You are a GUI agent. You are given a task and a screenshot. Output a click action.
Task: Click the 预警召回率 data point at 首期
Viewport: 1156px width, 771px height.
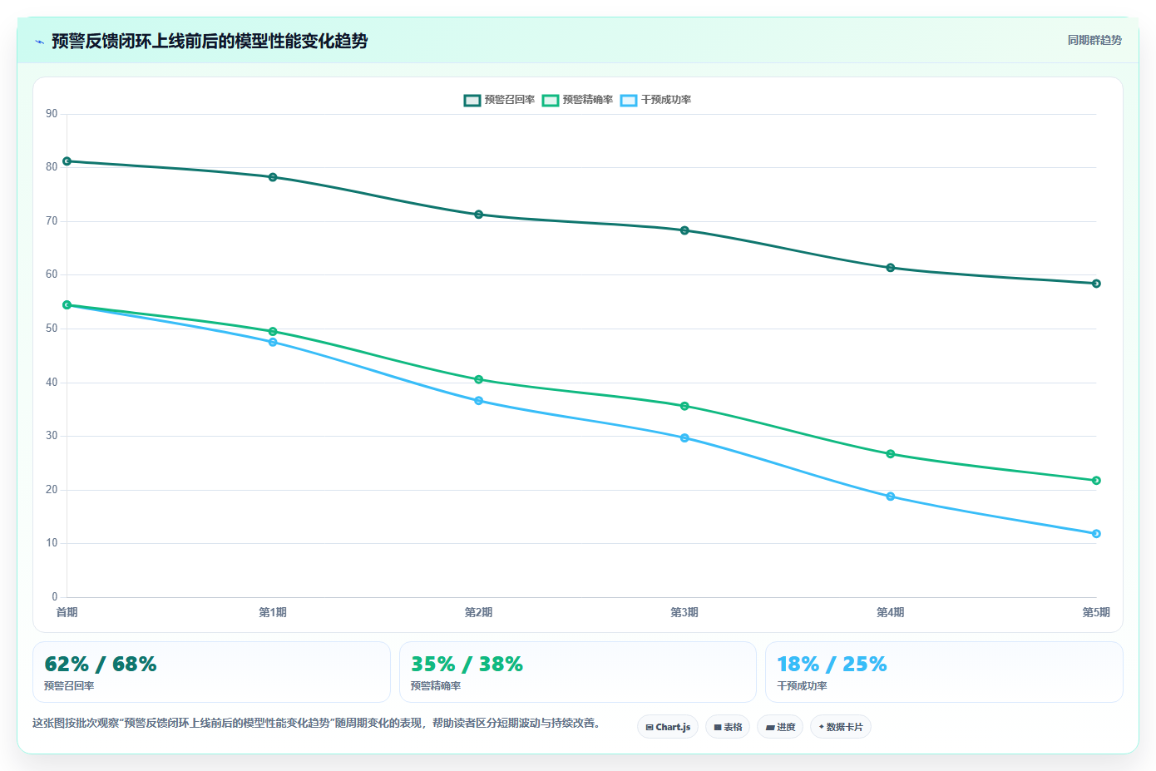pyautogui.click(x=67, y=161)
